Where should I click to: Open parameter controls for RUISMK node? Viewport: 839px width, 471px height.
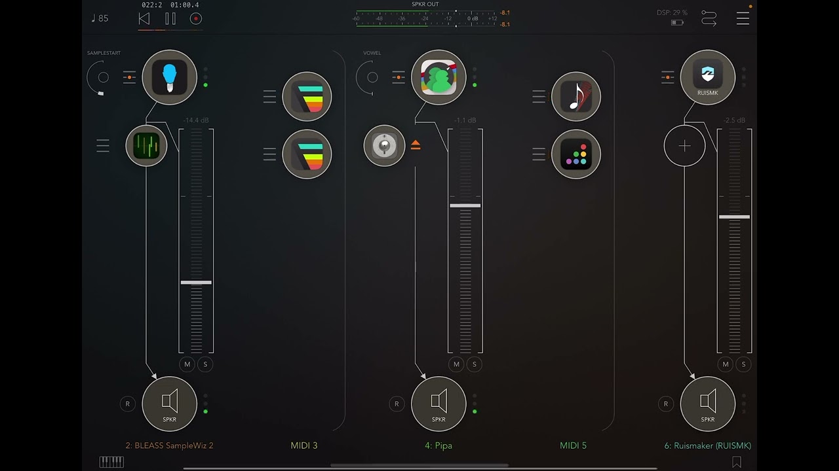668,77
